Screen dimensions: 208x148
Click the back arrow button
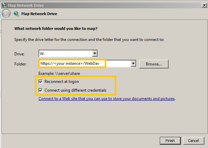pos(6,13)
